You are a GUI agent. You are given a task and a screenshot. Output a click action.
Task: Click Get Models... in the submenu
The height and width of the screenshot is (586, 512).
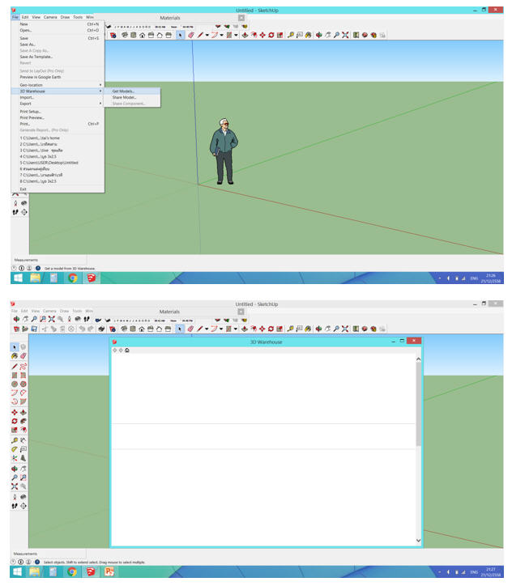coord(132,91)
